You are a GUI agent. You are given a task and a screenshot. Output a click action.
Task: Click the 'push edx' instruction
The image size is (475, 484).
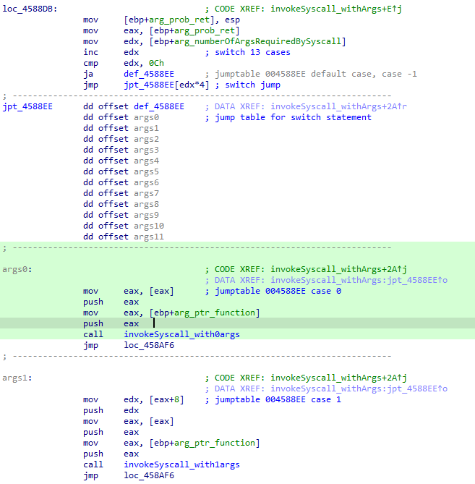111,410
